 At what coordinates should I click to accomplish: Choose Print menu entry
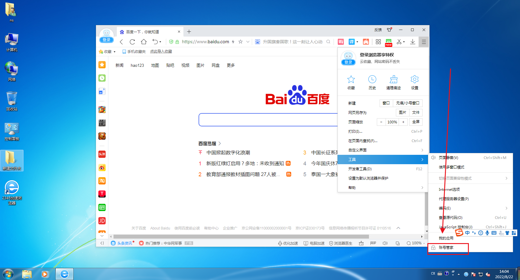click(383, 131)
